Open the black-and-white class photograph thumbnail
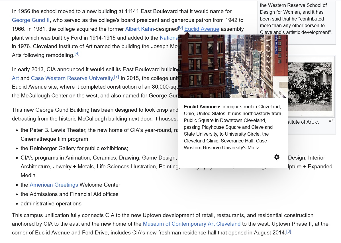 (x=310, y=87)
